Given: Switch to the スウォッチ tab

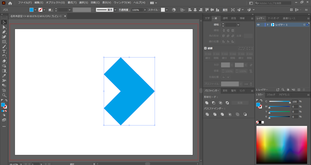Looking at the screenshot, I should [x=271, y=95].
